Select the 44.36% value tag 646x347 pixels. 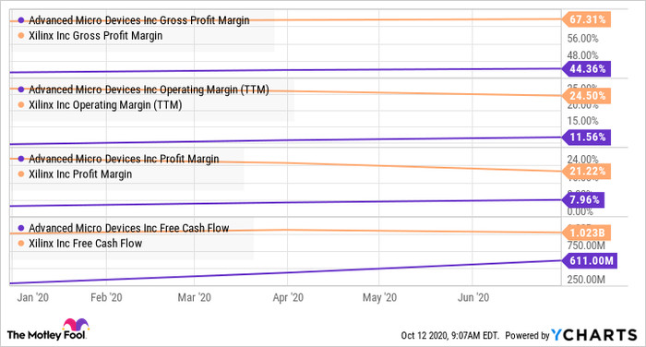[x=587, y=69]
